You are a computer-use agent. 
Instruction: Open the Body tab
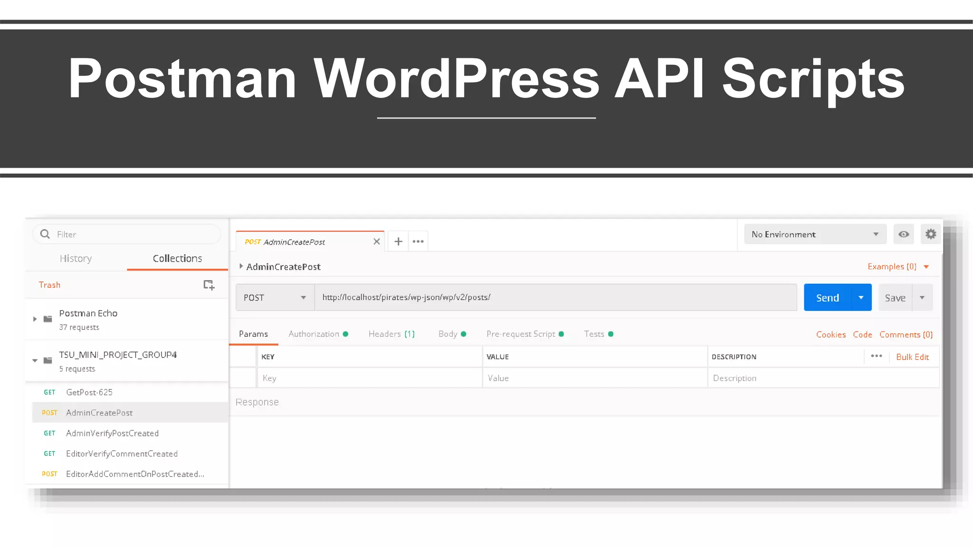click(x=452, y=334)
